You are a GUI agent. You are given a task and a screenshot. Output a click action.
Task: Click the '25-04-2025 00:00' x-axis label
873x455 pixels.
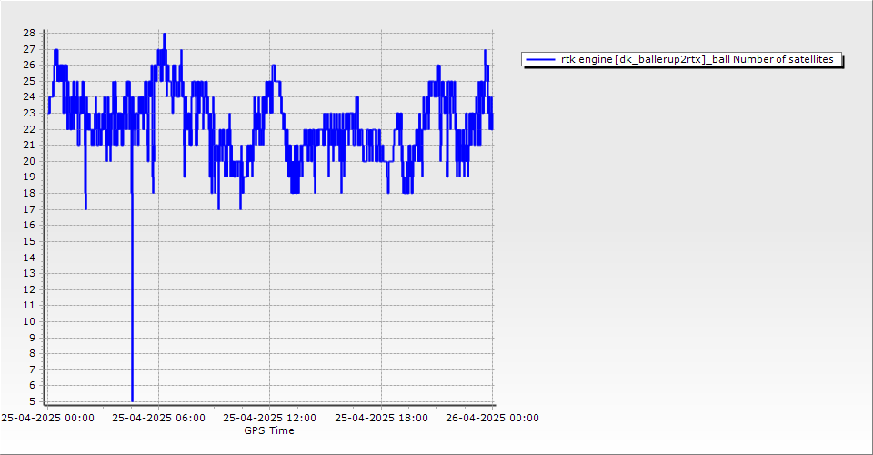coord(47,418)
